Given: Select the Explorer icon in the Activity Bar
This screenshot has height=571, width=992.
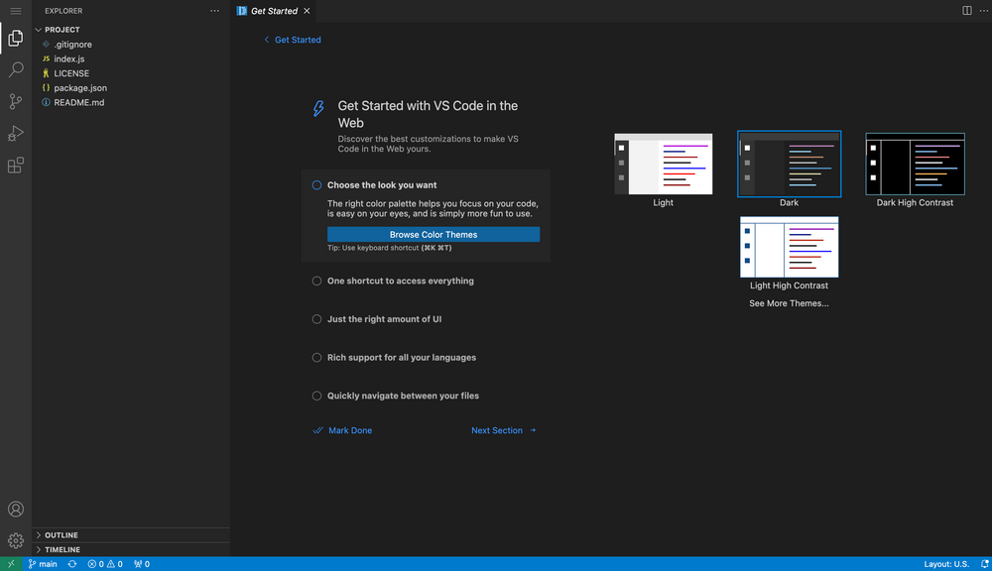Looking at the screenshot, I should (15, 38).
